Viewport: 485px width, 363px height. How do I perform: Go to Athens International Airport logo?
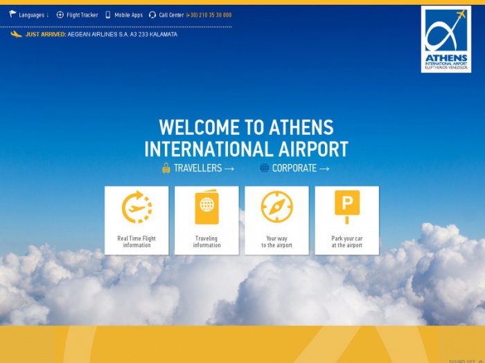point(446,39)
